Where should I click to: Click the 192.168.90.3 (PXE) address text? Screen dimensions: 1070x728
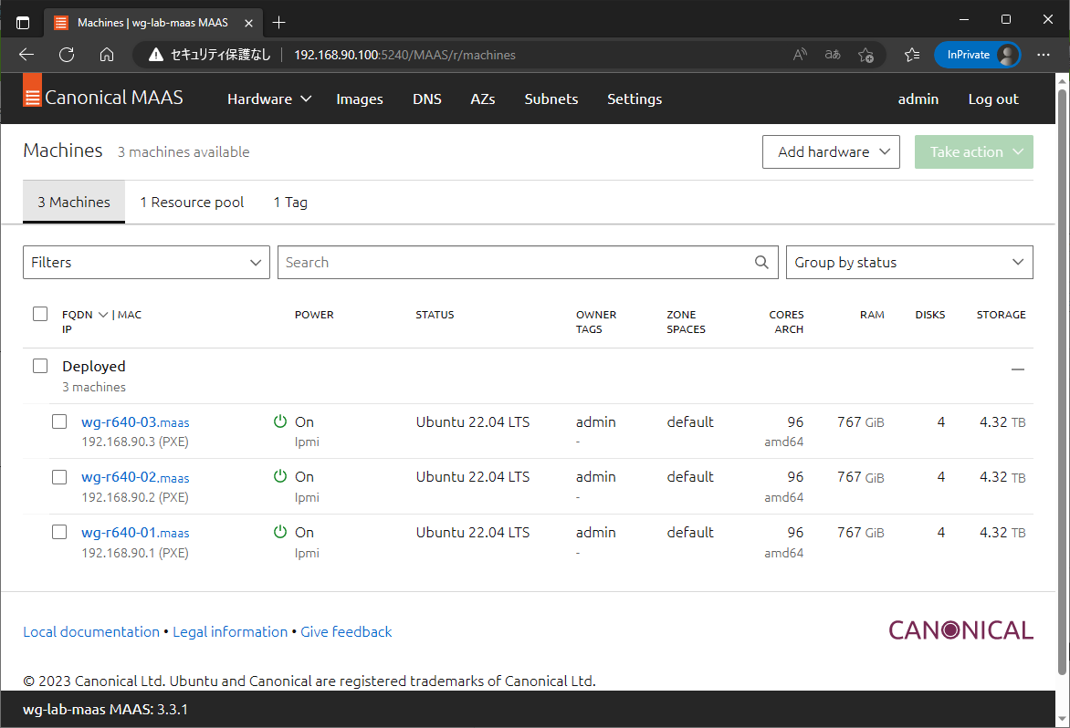click(135, 442)
